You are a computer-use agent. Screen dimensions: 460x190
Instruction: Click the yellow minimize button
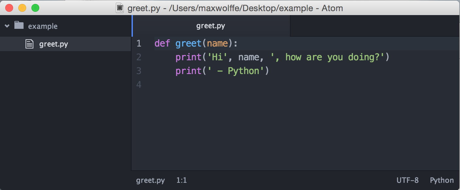click(22, 8)
